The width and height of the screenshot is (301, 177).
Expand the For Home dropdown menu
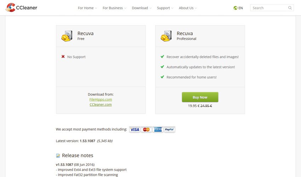[87, 8]
